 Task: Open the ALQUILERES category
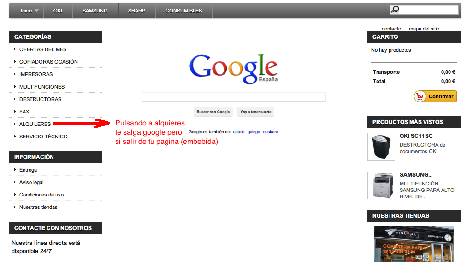click(35, 124)
